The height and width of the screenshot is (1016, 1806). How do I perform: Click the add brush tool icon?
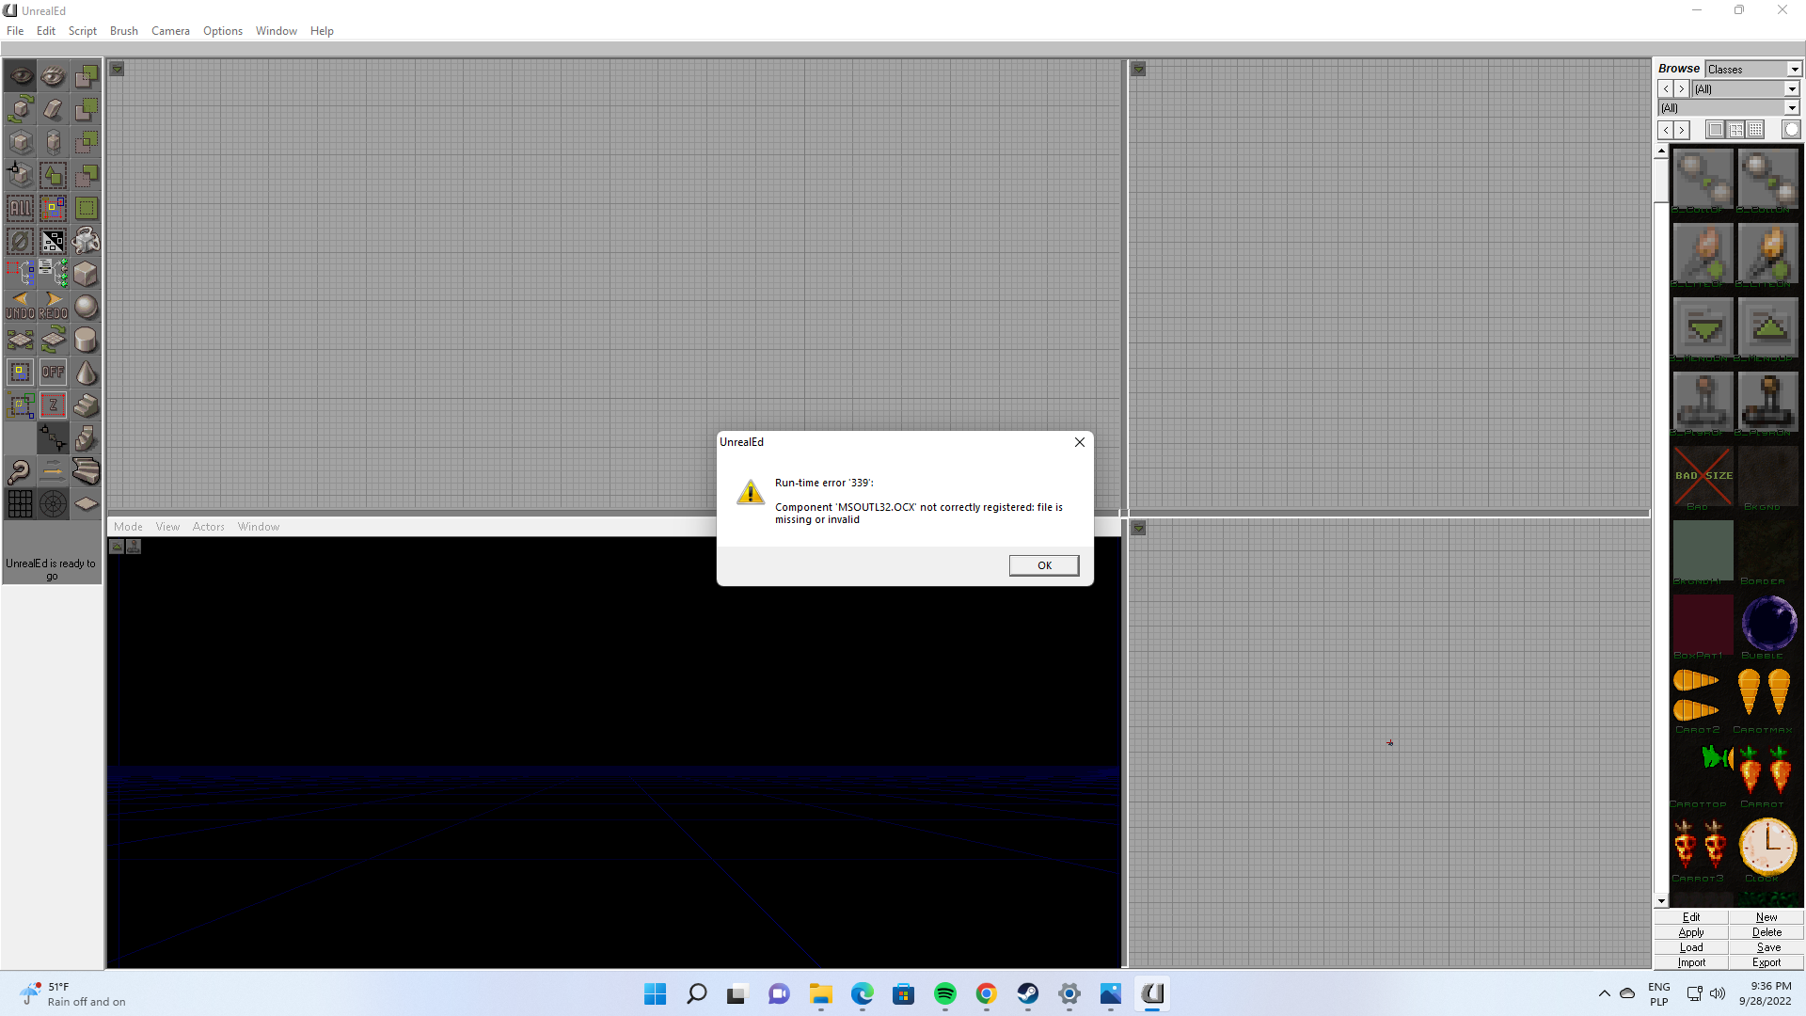[x=87, y=76]
